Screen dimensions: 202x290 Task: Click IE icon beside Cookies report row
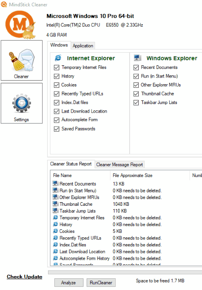coord(56,231)
